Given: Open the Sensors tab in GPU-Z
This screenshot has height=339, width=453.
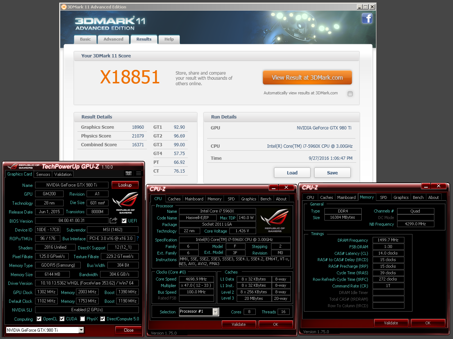Looking at the screenshot, I should pyautogui.click(x=43, y=174).
